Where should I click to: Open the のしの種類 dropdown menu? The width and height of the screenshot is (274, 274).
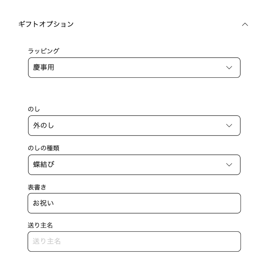pyautogui.click(x=134, y=165)
